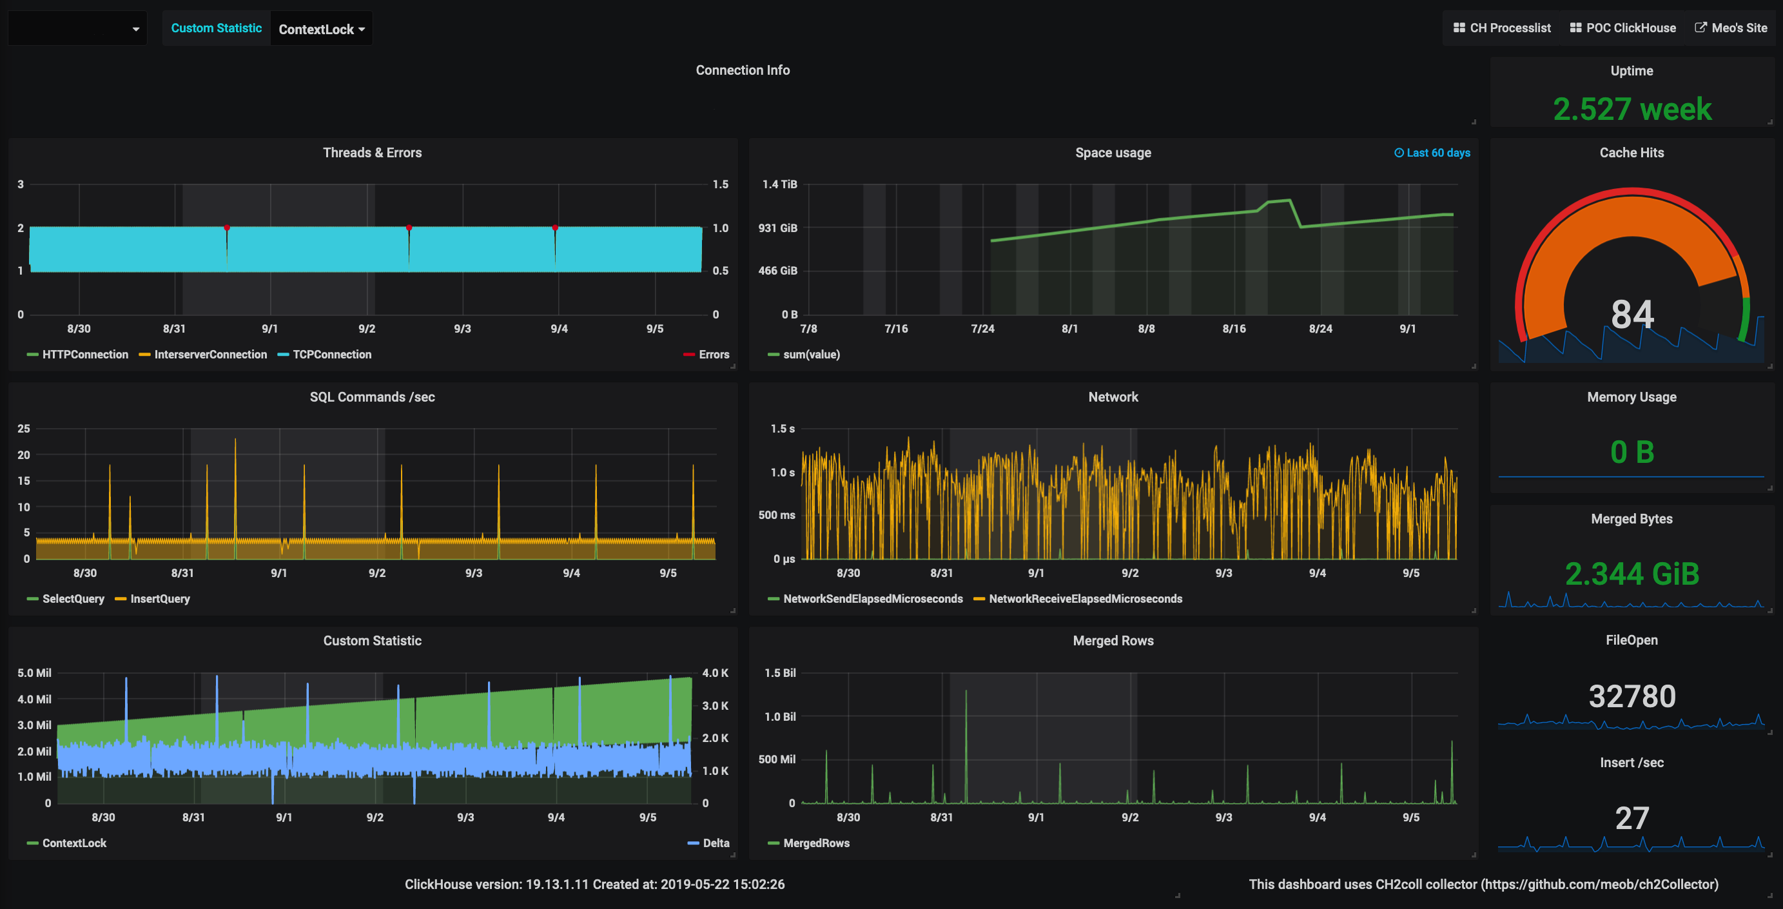Toggle NetworkReceiveElapsedMicroseconds legend series
The height and width of the screenshot is (909, 1783).
[1085, 599]
